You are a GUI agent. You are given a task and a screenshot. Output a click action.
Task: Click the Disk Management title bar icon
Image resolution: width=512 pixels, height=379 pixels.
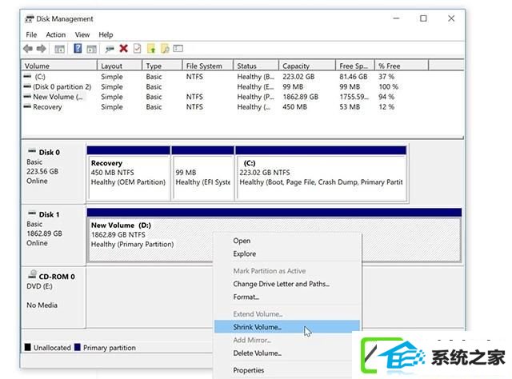pos(30,19)
